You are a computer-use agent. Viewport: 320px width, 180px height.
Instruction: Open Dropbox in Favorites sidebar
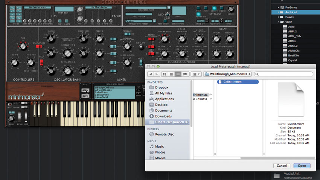click(x=162, y=87)
